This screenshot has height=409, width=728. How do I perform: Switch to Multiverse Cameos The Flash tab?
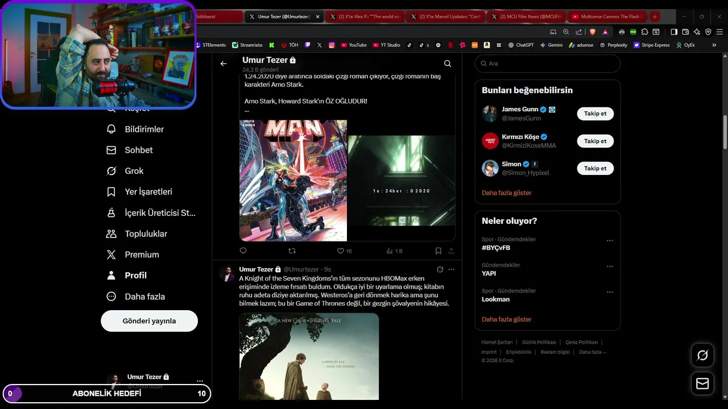(607, 16)
